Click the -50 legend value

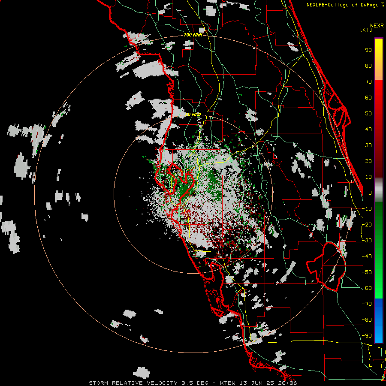(x=367, y=272)
